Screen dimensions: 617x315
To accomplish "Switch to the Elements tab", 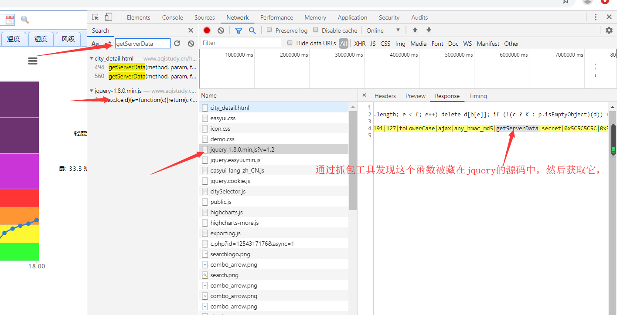I will tap(139, 17).
